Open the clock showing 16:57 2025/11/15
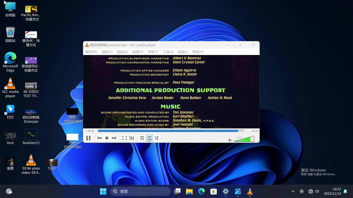This screenshot has height=198, width=353. coord(332,191)
